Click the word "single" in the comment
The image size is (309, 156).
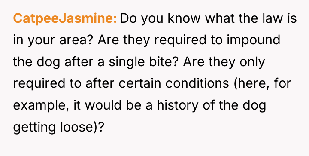click(x=121, y=62)
